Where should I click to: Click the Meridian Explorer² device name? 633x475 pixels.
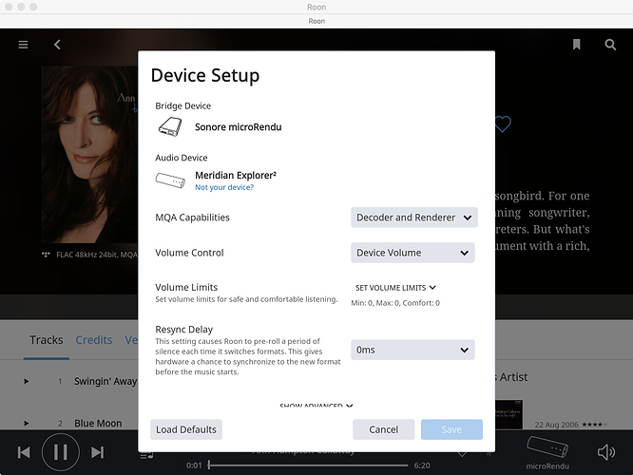point(236,175)
